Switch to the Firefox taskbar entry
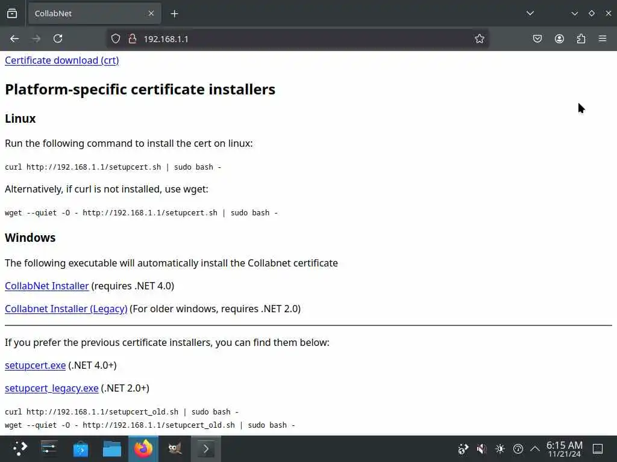 click(143, 449)
